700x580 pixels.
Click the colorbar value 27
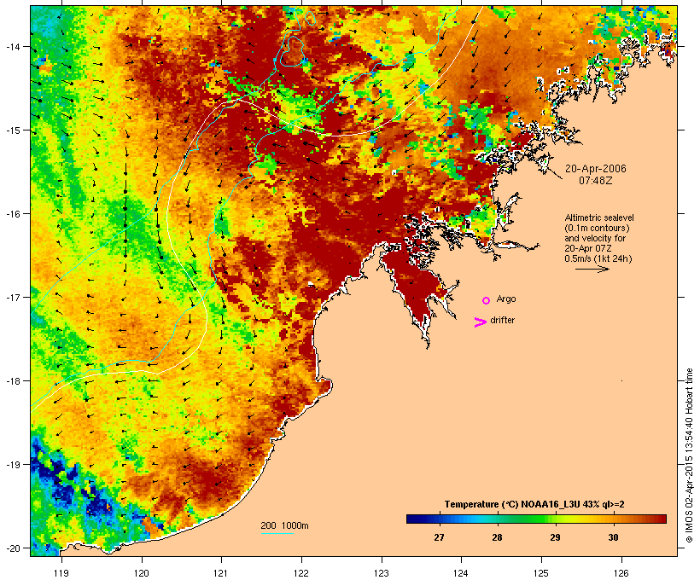[439, 537]
